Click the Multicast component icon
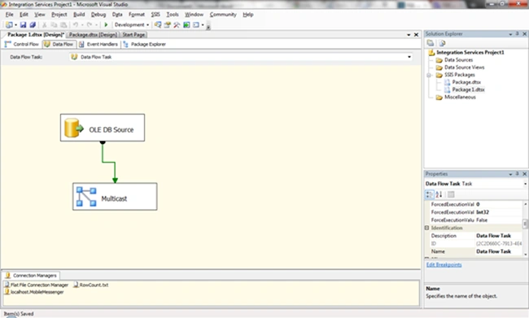This screenshot has height=318, width=529. click(86, 197)
